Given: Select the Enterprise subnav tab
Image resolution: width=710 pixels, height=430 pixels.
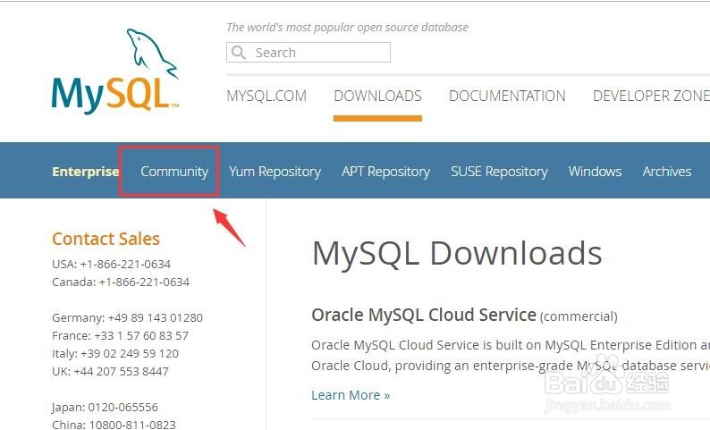Looking at the screenshot, I should pyautogui.click(x=86, y=172).
